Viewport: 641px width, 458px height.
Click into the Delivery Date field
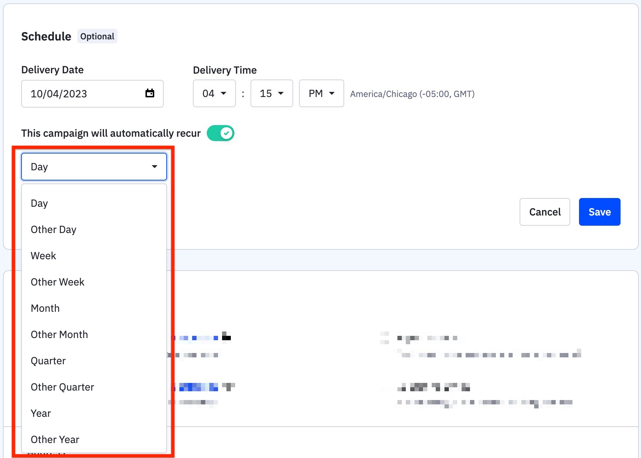pos(80,94)
